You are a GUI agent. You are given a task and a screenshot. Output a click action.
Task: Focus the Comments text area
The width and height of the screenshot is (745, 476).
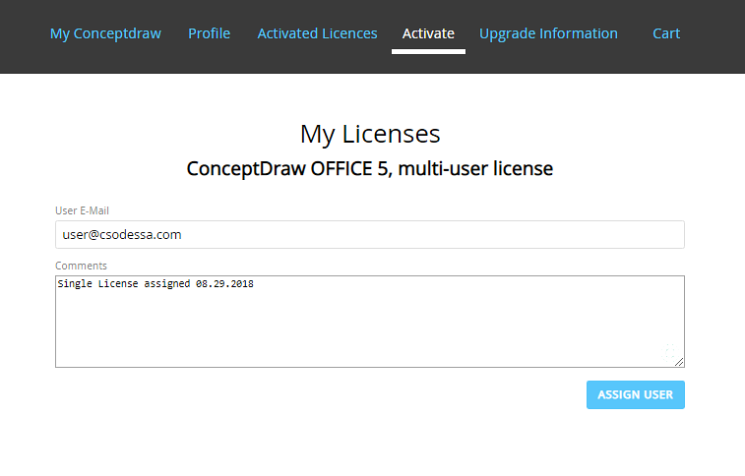(370, 322)
